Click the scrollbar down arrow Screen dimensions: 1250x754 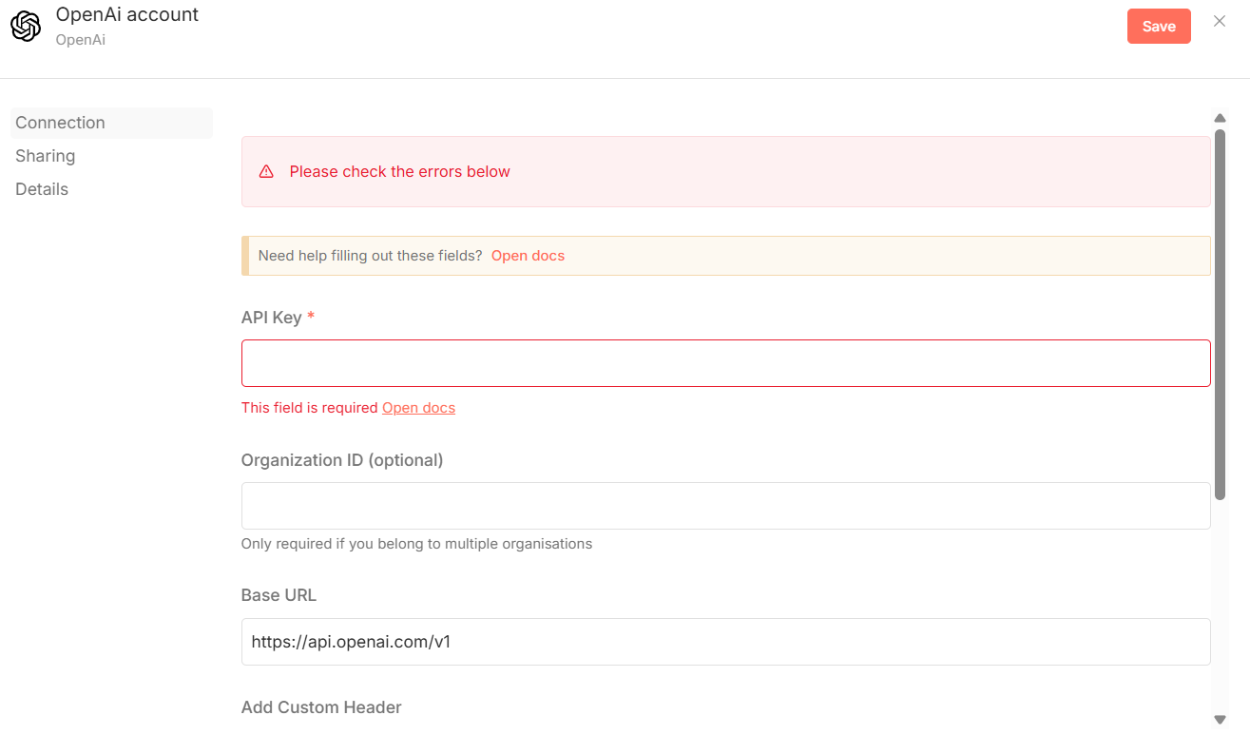pos(1220,720)
